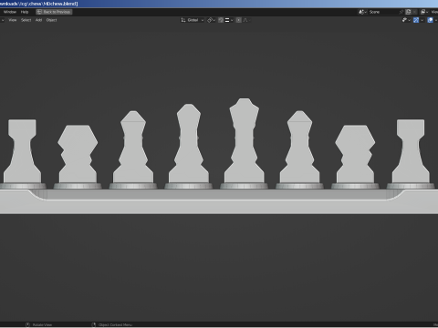
Task: Click the delete scene icon
Action: click(414, 12)
